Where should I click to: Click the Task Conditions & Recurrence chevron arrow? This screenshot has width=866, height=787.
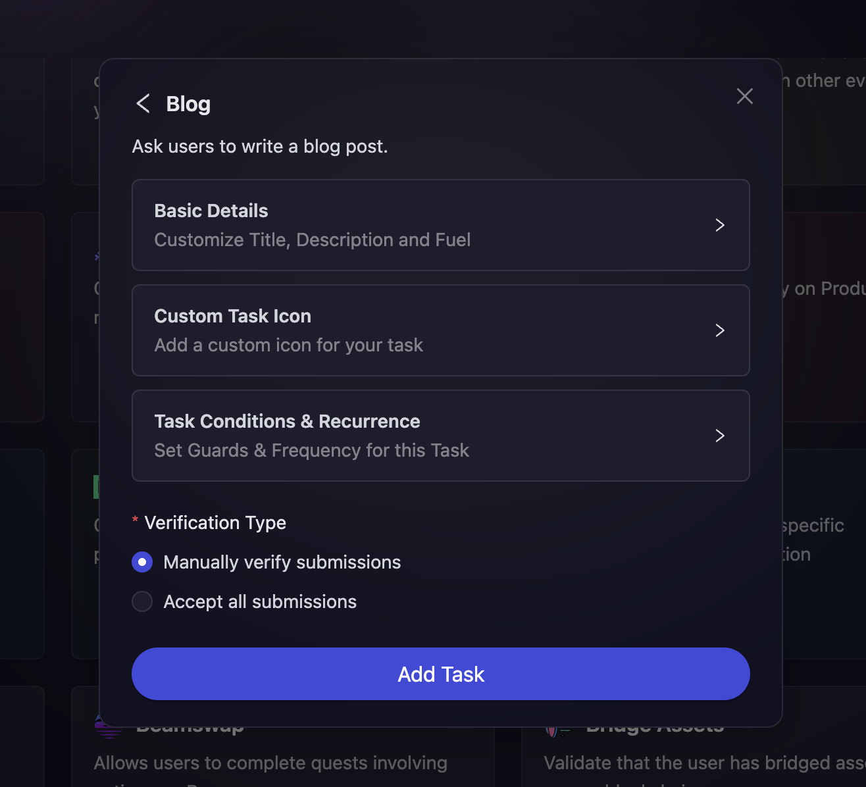pos(720,436)
